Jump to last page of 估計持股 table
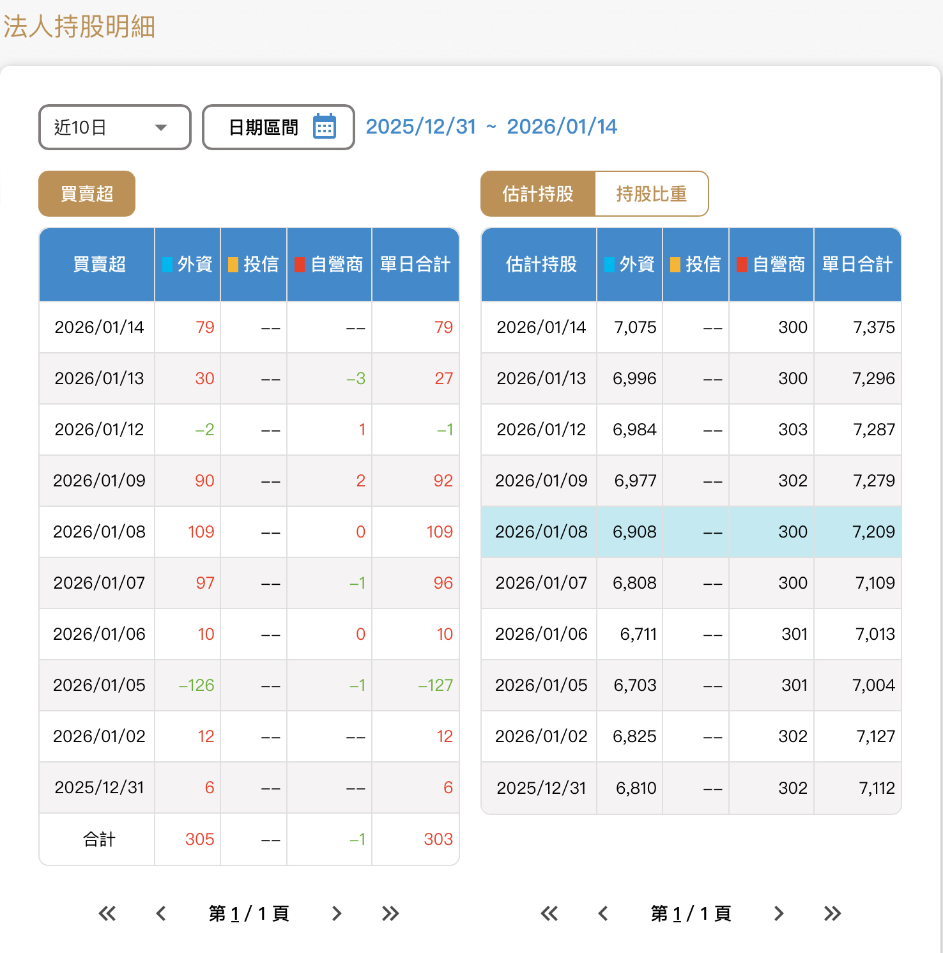943x953 pixels. (832, 913)
